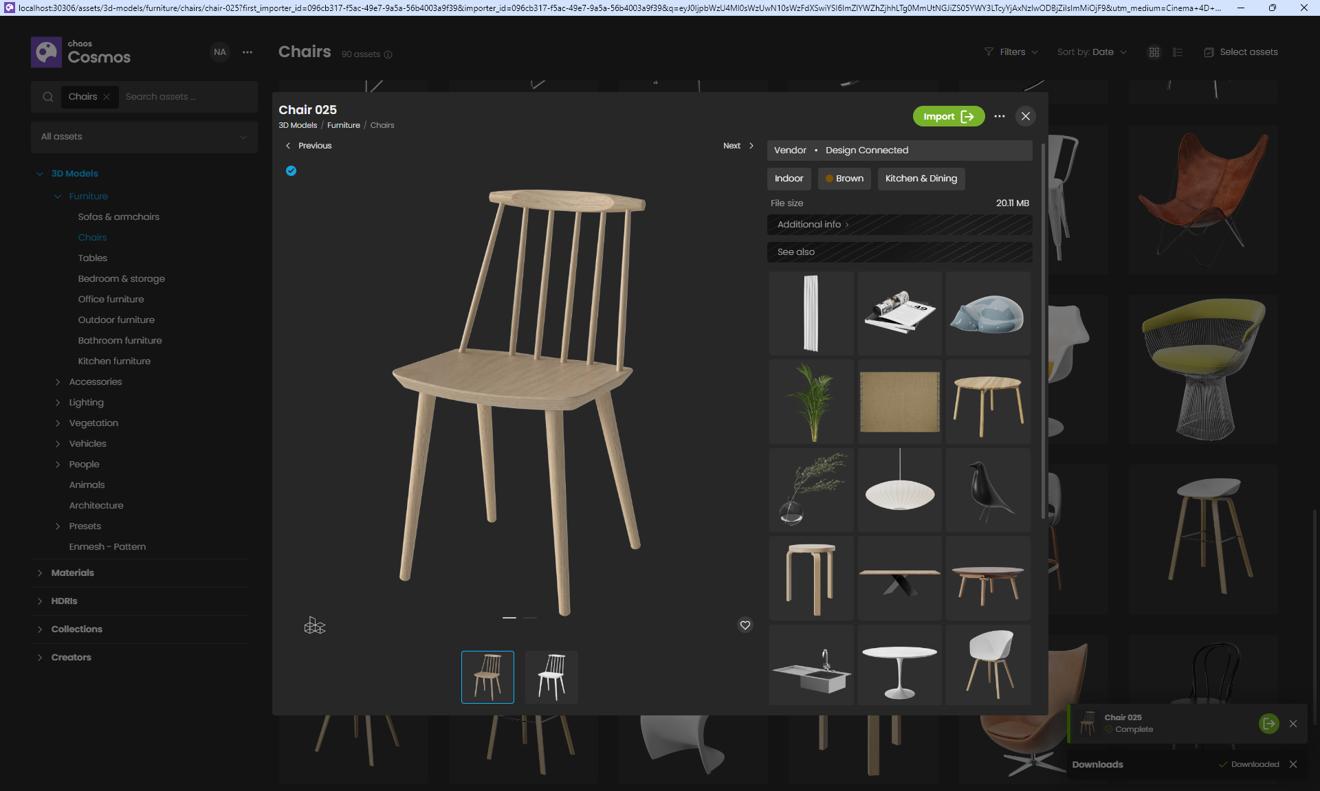
Task: Click the green import icon in downloads
Action: click(x=1268, y=723)
